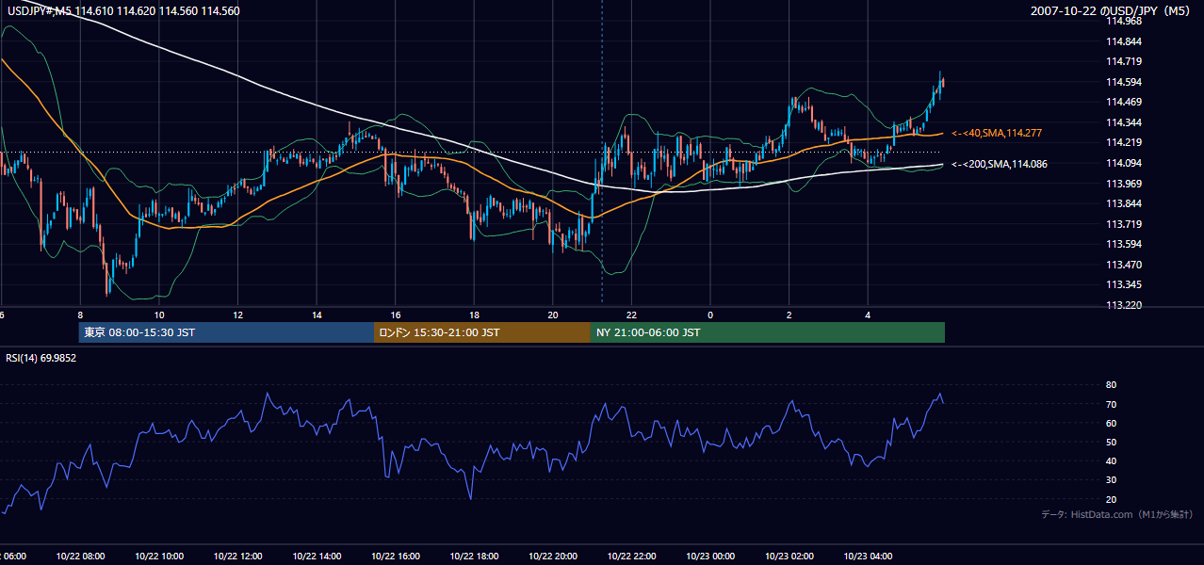Image resolution: width=1204 pixels, height=565 pixels.
Task: Click price axis value 114.594
Action: coord(1124,82)
